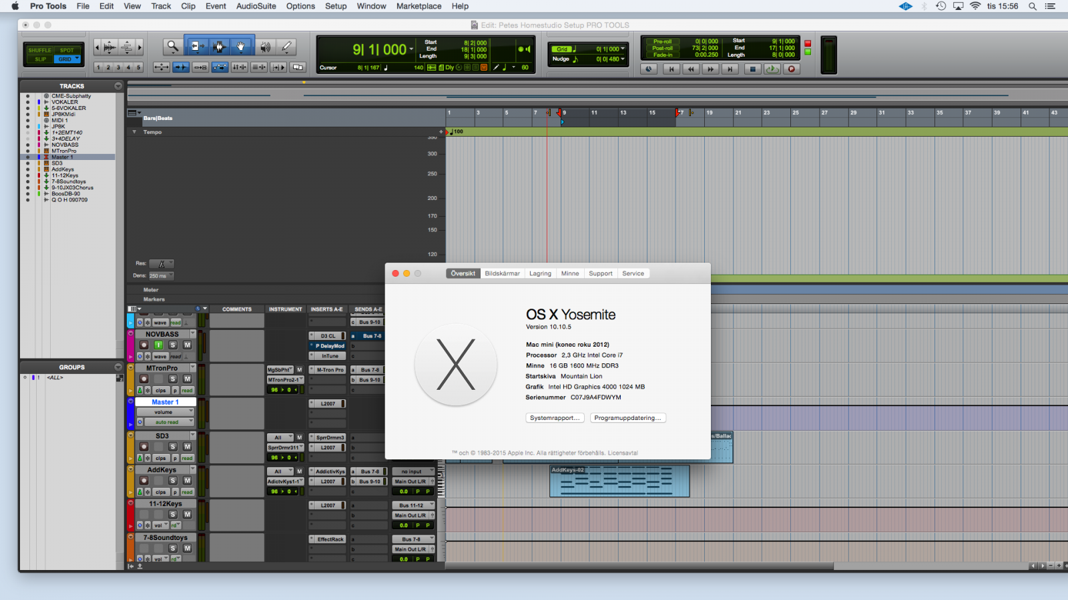1068x600 pixels.
Task: Click the Fast Forward transport button
Action: pyautogui.click(x=710, y=69)
